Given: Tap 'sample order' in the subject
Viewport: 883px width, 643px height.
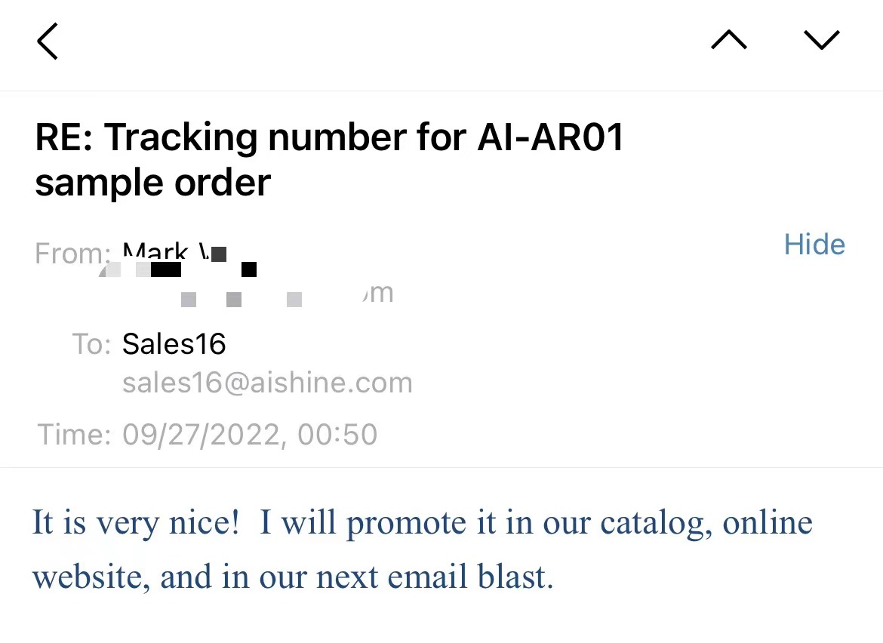Looking at the screenshot, I should (152, 183).
